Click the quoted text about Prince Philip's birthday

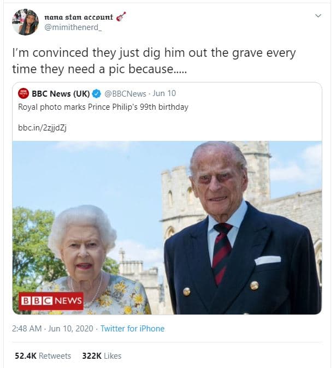coord(103,107)
